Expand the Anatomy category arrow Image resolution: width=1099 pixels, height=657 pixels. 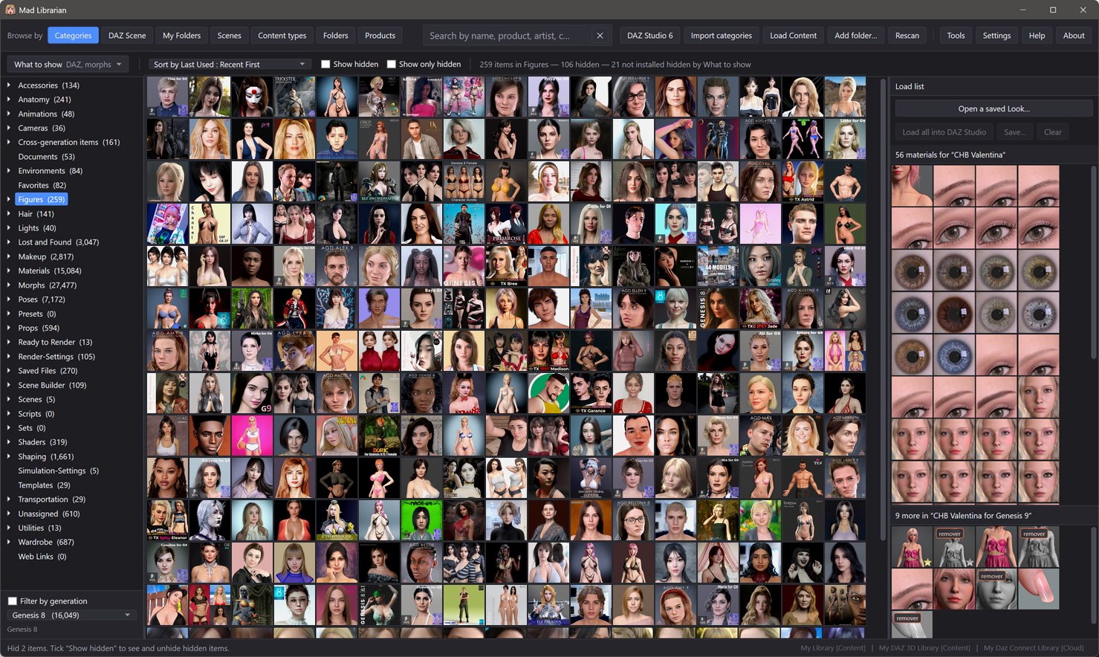9,100
